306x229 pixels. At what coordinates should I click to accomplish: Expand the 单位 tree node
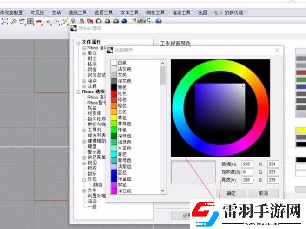84,53
